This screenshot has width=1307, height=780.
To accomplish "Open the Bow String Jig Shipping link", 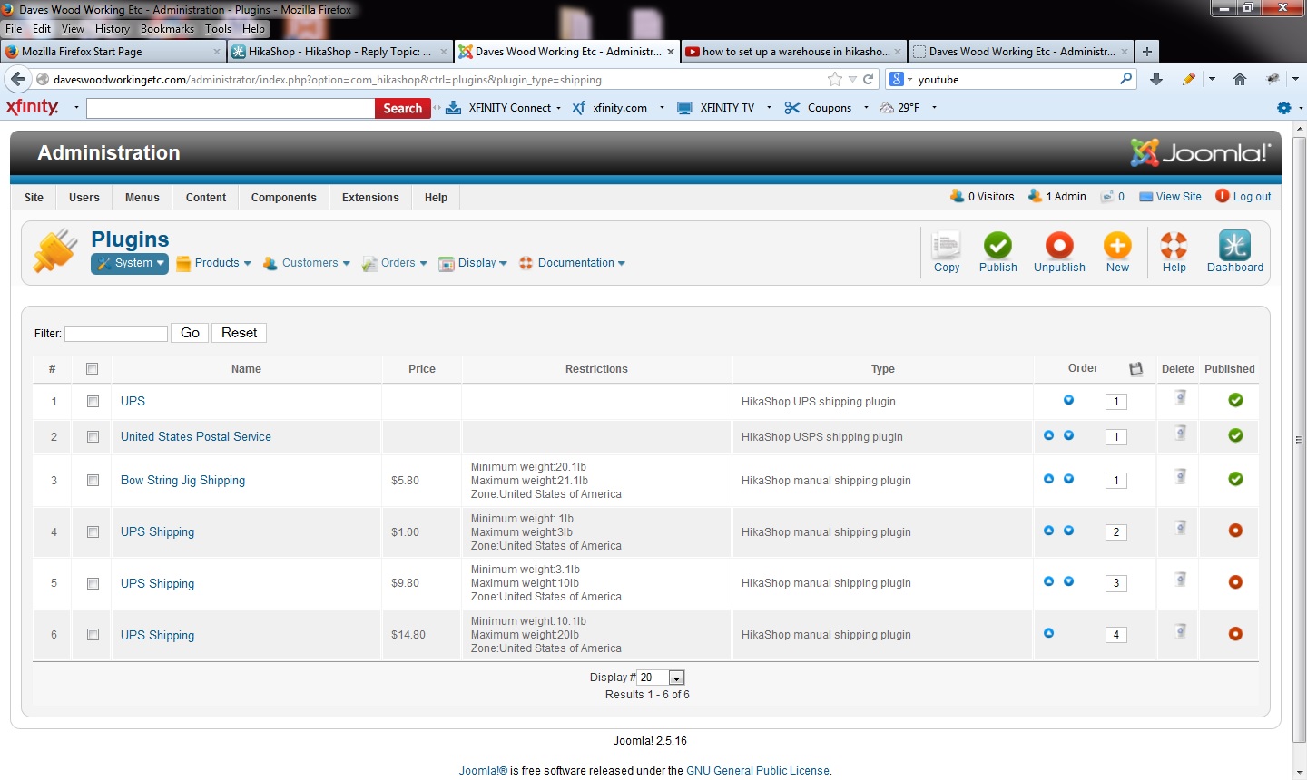I will [x=182, y=481].
